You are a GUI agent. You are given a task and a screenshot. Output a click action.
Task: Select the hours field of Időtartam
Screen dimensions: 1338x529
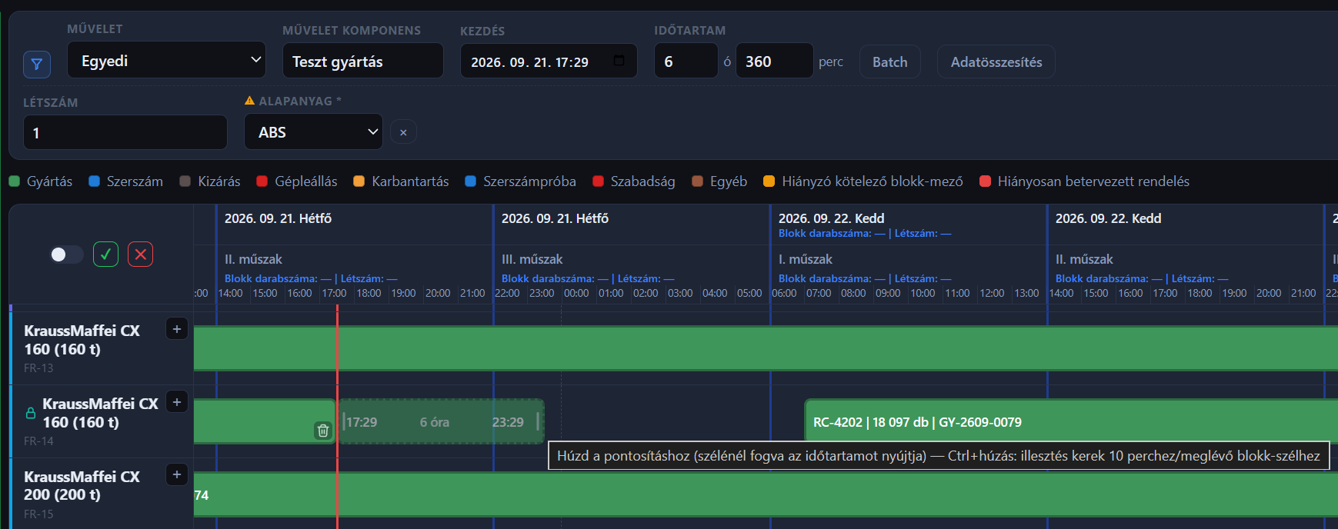[x=686, y=62]
